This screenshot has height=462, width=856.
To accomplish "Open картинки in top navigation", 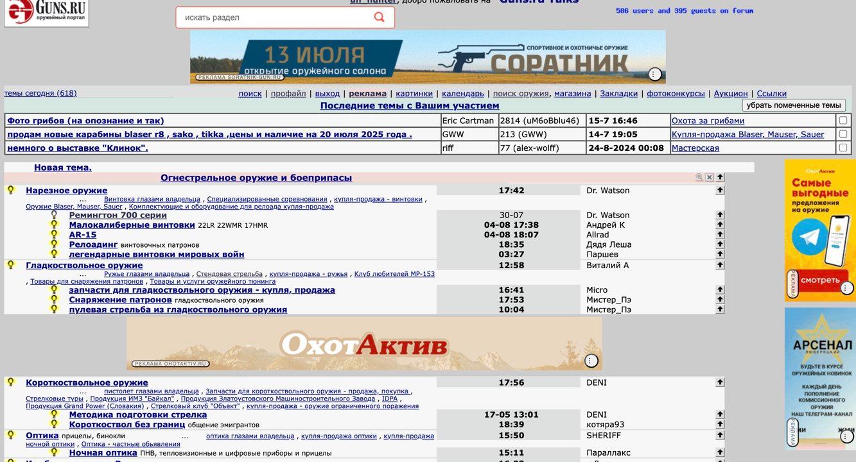I will pyautogui.click(x=414, y=94).
